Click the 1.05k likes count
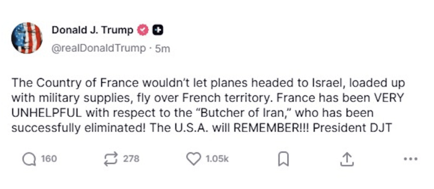Screen dimensions: 434x189 coord(217,159)
